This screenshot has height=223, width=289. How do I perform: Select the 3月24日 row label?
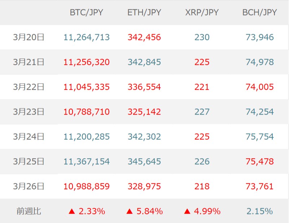tap(29, 137)
